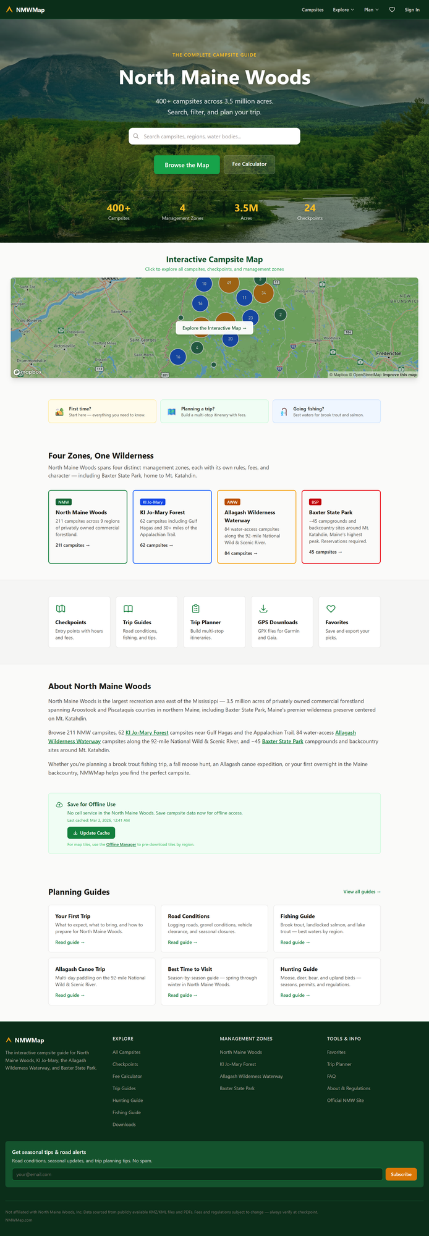Click Improve this map link

pos(400,375)
